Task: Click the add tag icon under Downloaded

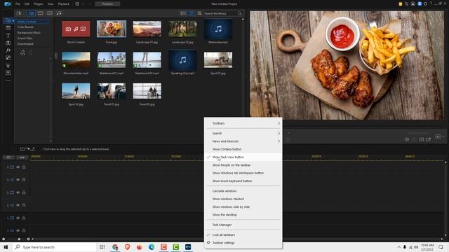Action: (x=22, y=52)
